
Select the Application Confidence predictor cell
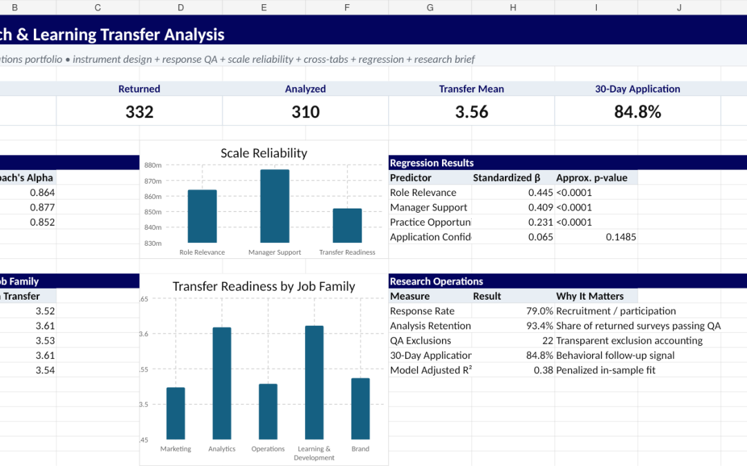pos(430,237)
